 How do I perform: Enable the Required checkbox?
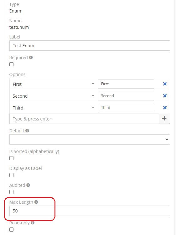click(x=11, y=64)
